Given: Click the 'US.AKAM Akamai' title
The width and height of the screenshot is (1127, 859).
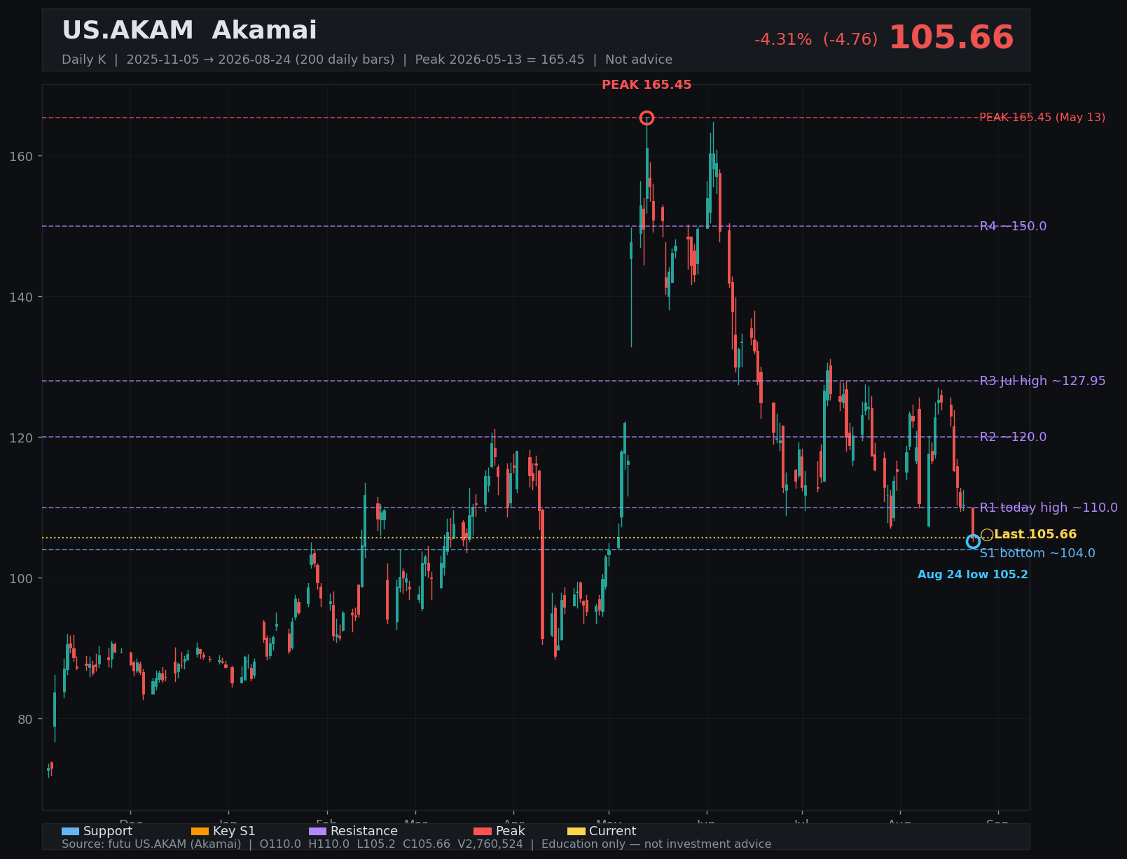Looking at the screenshot, I should point(189,31).
